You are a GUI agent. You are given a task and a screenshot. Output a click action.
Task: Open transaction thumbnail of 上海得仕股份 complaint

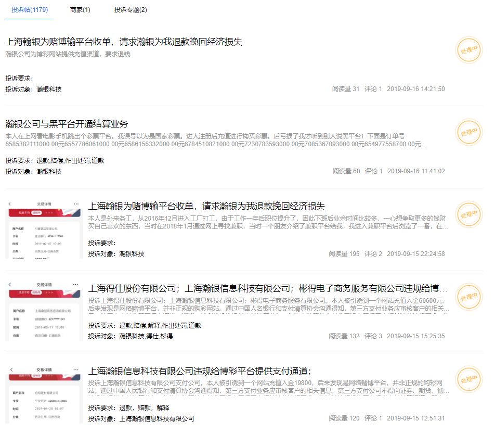click(44, 312)
